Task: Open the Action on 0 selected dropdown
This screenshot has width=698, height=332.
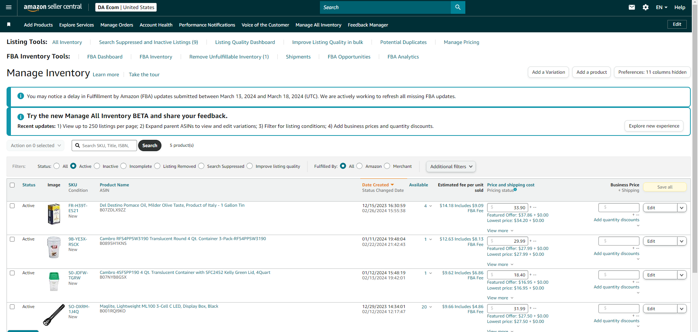Action: click(36, 146)
